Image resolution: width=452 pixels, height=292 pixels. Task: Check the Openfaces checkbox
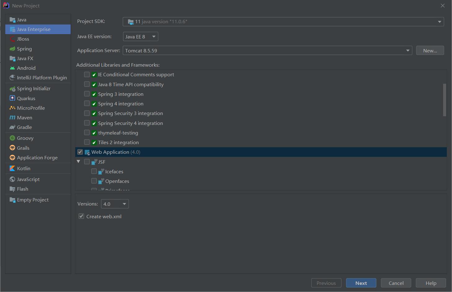94,181
